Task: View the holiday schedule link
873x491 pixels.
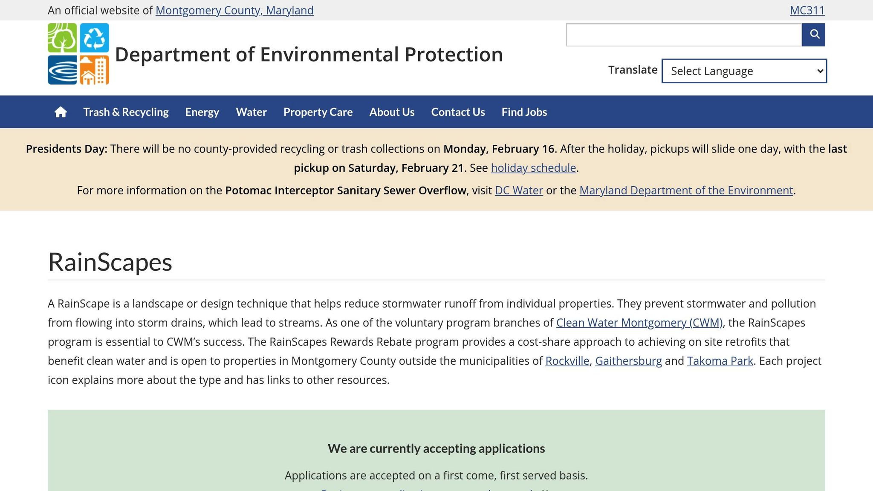Action: coord(533,168)
